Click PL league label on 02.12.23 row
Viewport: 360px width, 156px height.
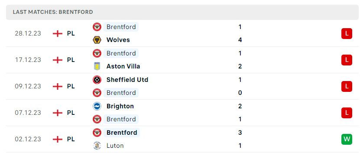[x=71, y=139]
